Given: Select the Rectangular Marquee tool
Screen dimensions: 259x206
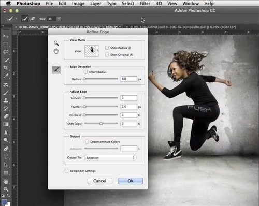Looking at the screenshot, I should click(6, 44).
